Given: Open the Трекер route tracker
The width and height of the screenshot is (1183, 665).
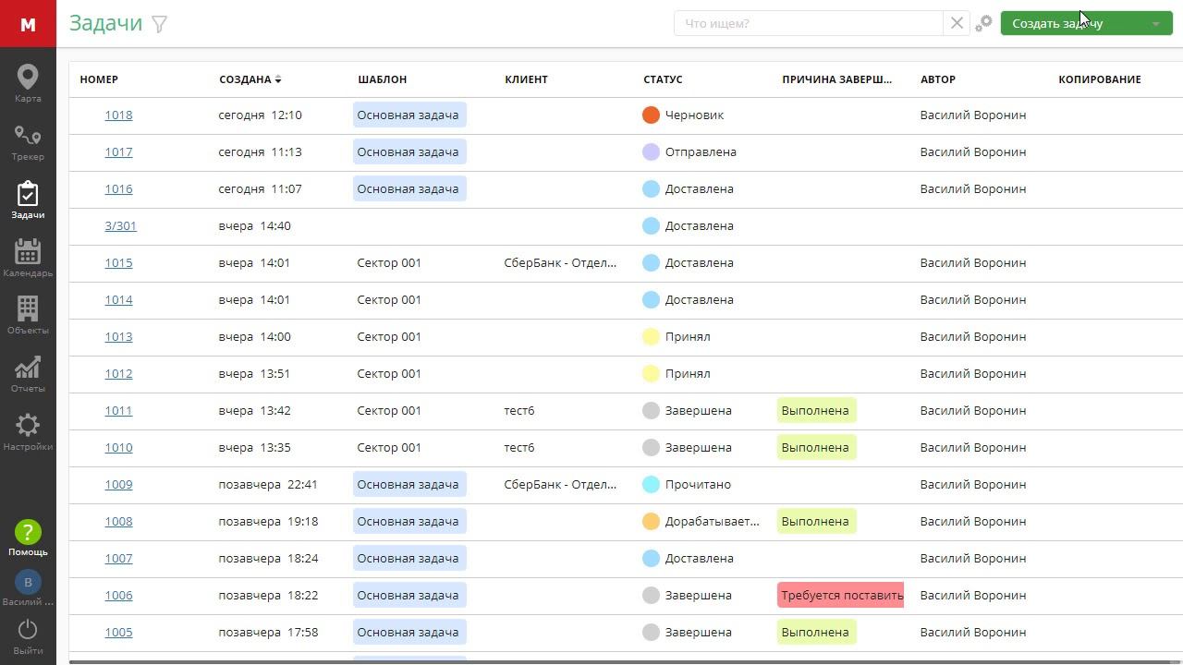Looking at the screenshot, I should 28,142.
